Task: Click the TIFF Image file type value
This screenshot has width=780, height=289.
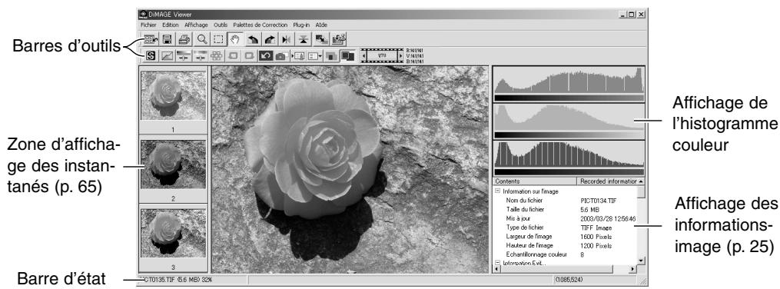Action: pyautogui.click(x=596, y=228)
